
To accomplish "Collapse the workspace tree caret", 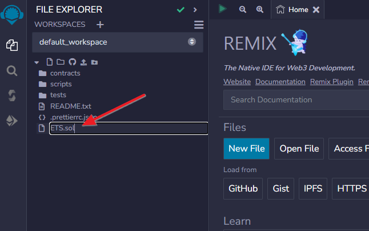I will click(x=37, y=62).
